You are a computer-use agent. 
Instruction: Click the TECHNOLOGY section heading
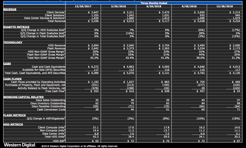click(13, 42)
